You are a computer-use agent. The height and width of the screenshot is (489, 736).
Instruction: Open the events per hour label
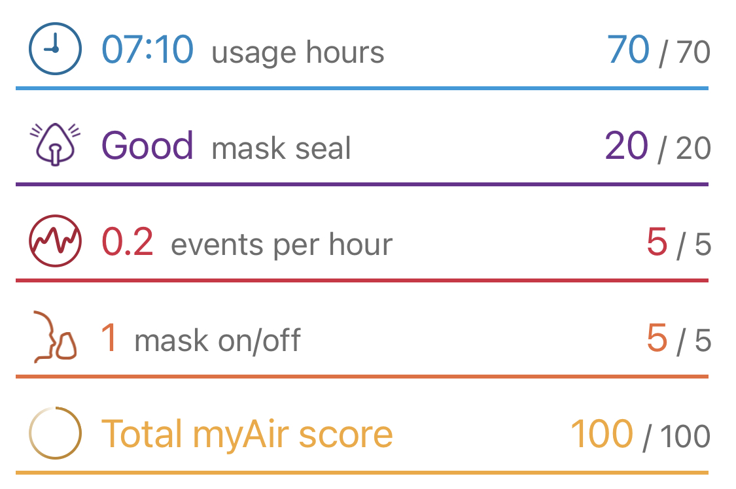[x=281, y=244]
